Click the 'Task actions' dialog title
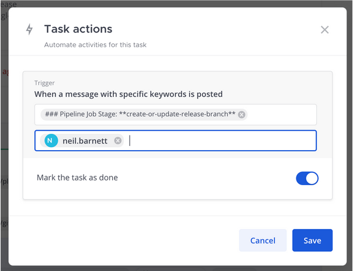This screenshot has height=271, width=353. pyautogui.click(x=78, y=29)
